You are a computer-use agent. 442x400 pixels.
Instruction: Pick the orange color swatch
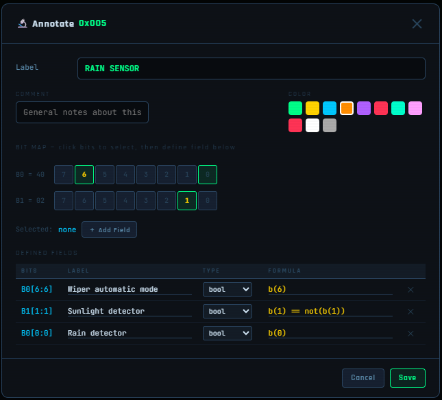[347, 108]
